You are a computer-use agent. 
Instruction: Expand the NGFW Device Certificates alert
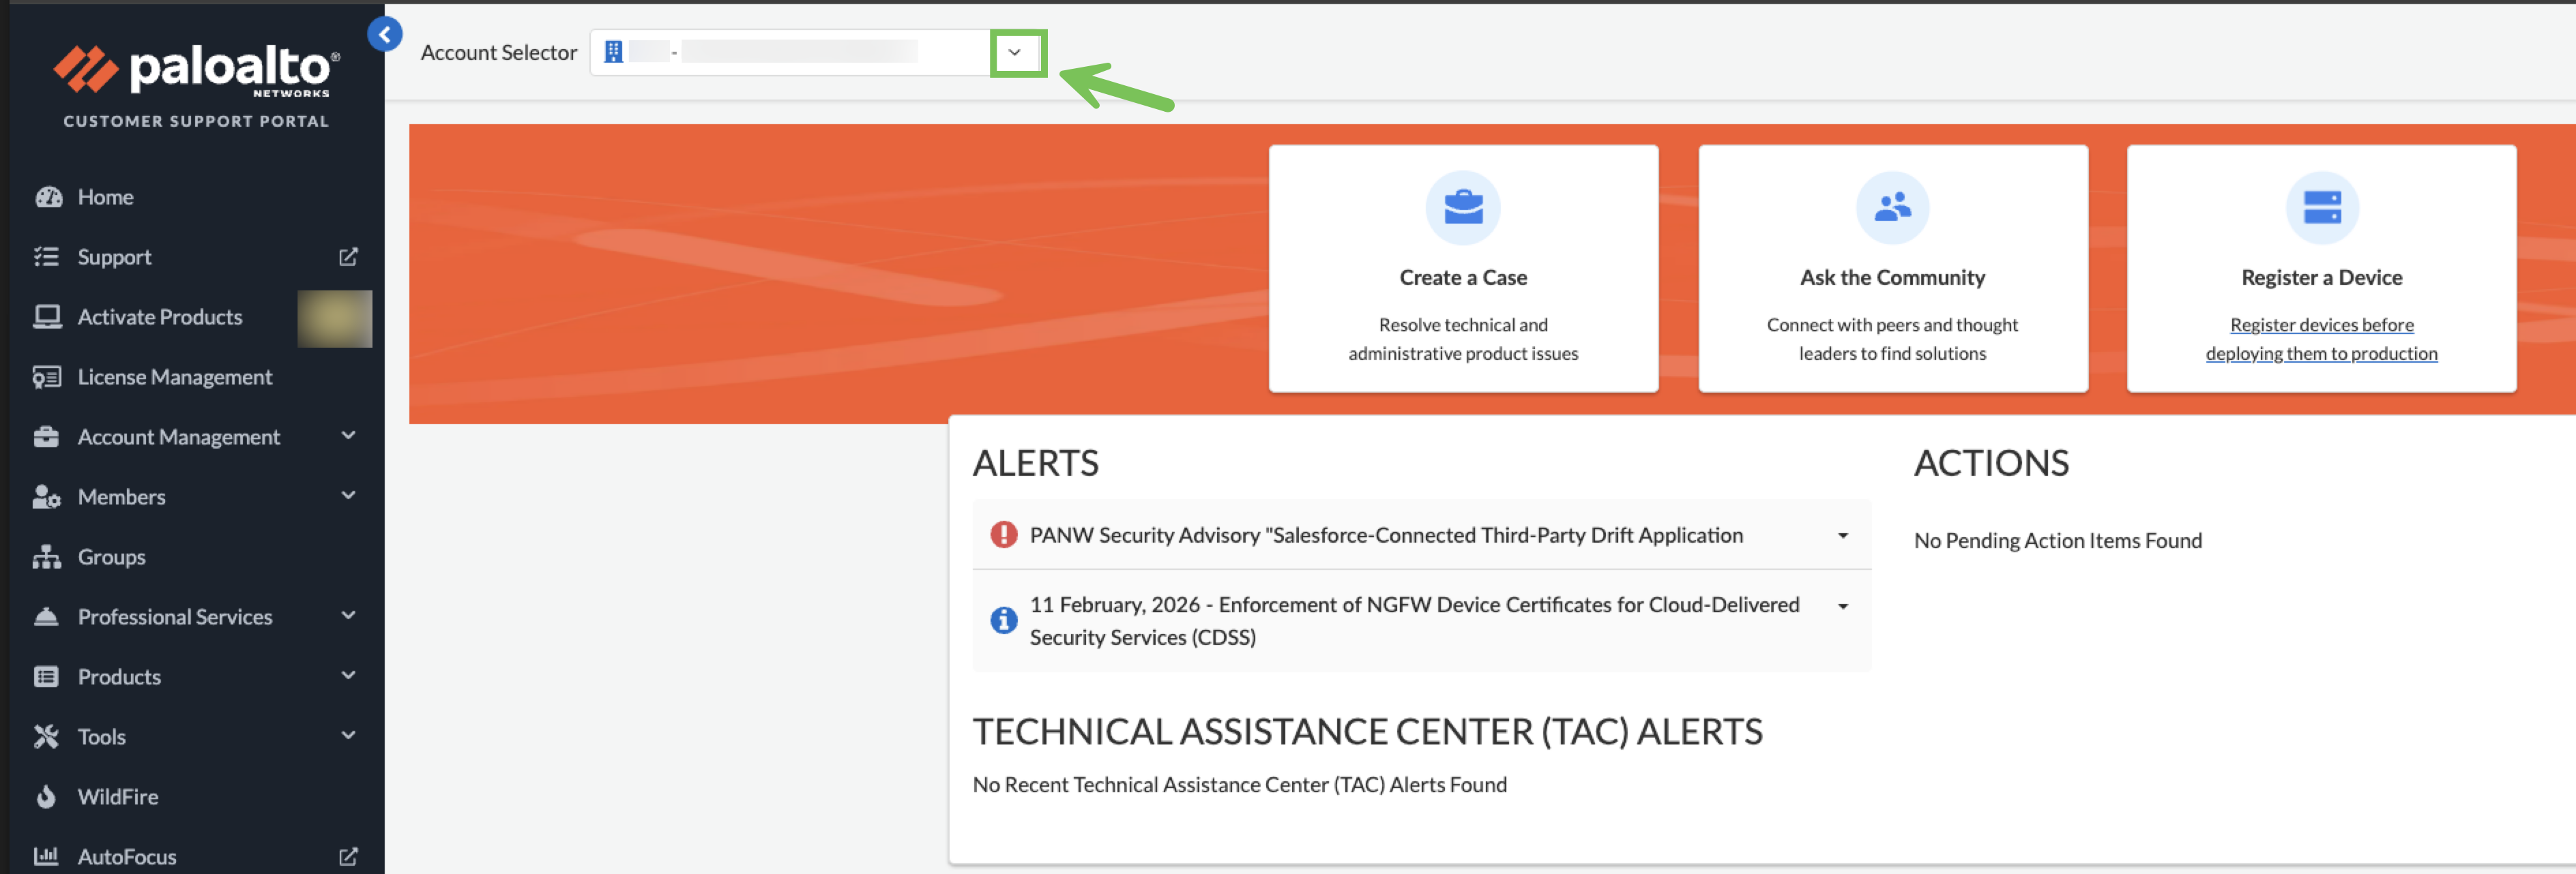click(1842, 606)
